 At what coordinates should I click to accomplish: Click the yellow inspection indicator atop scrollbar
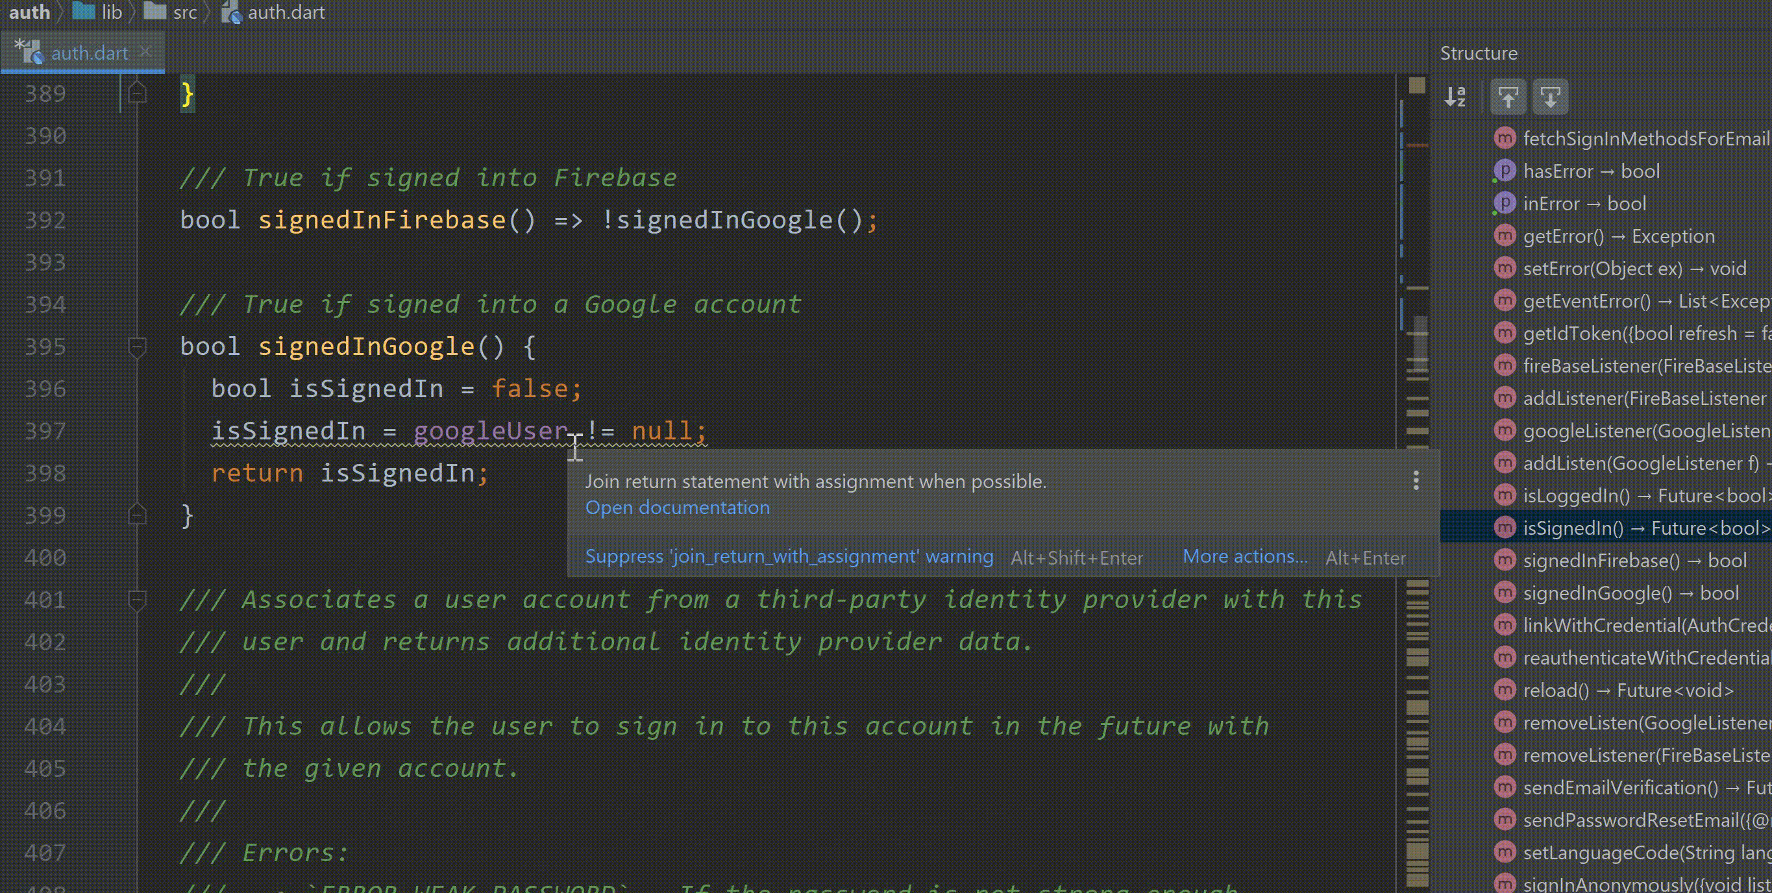(x=1417, y=85)
